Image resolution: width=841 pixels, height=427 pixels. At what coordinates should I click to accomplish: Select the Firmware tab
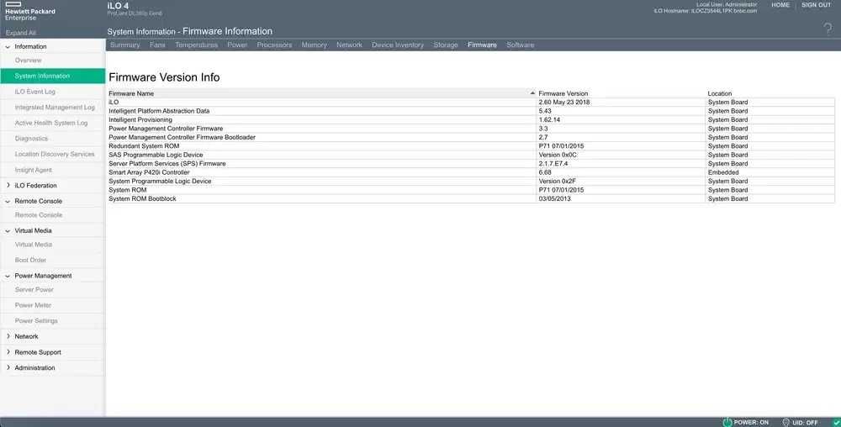coord(482,45)
